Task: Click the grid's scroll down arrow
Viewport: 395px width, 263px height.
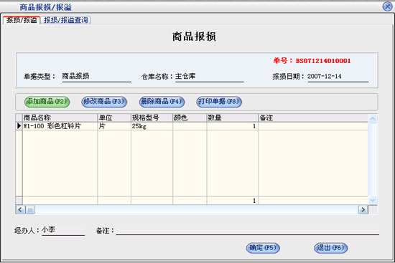Action: (x=373, y=201)
